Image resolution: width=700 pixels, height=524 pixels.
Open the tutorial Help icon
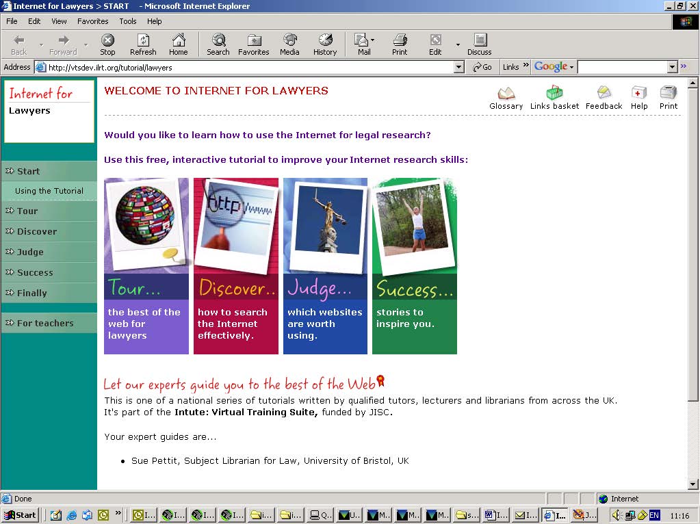[639, 99]
